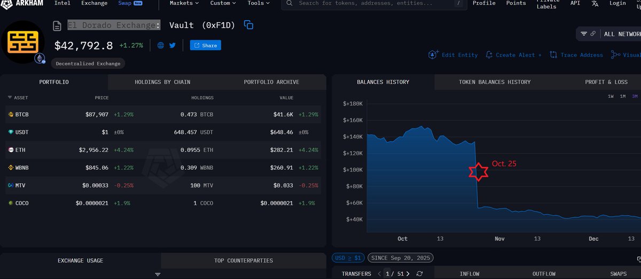The height and width of the screenshot is (279, 641).
Task: Click the BTCB token icon
Action: (10, 114)
